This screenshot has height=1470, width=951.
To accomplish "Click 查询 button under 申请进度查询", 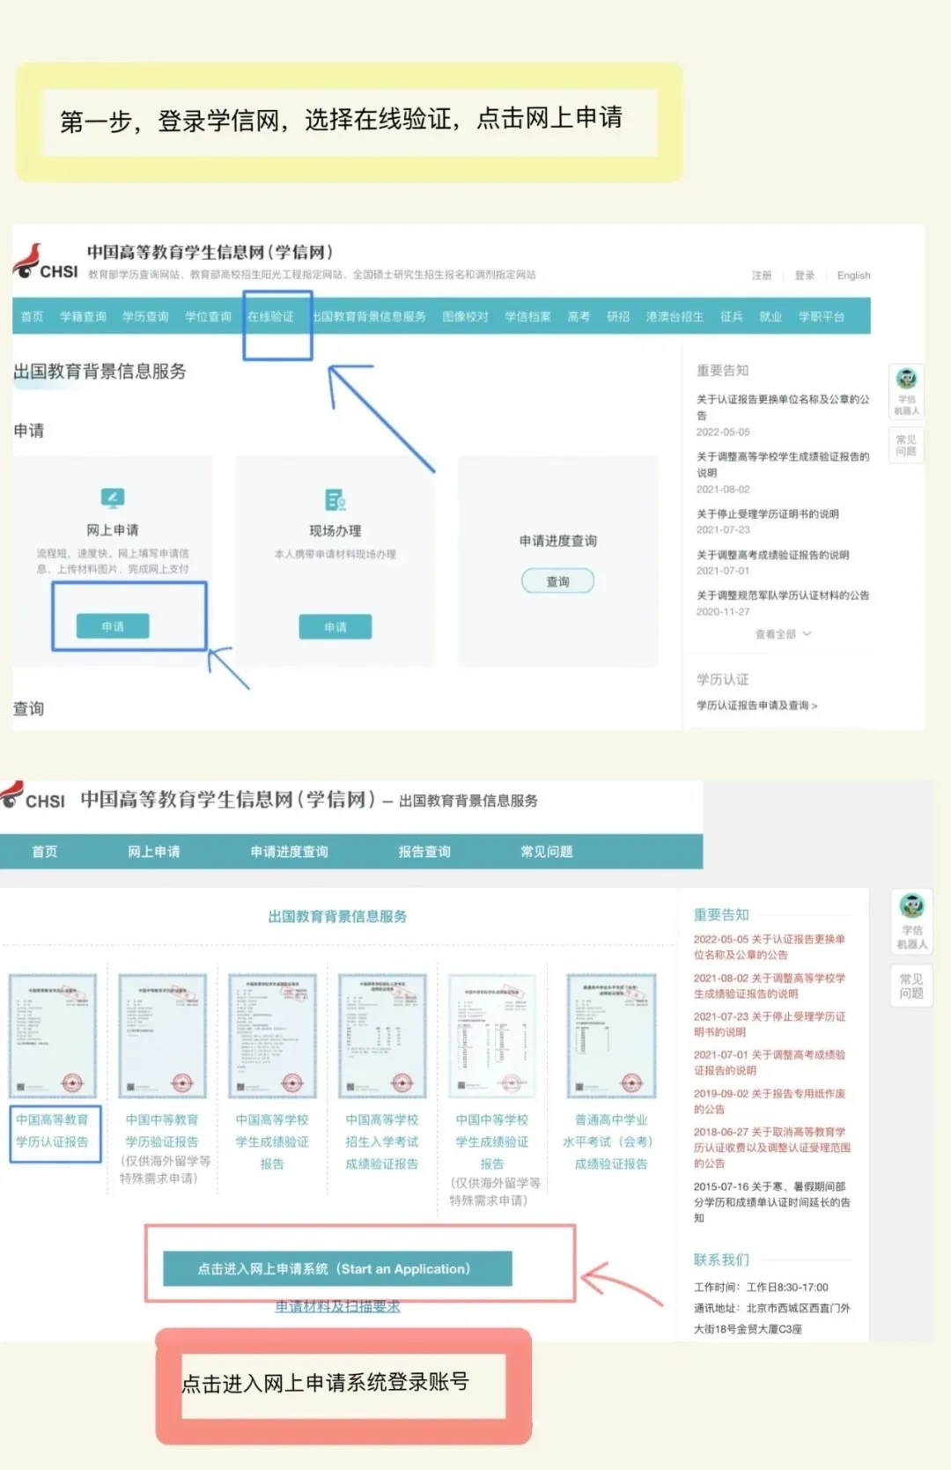I will coord(558,581).
